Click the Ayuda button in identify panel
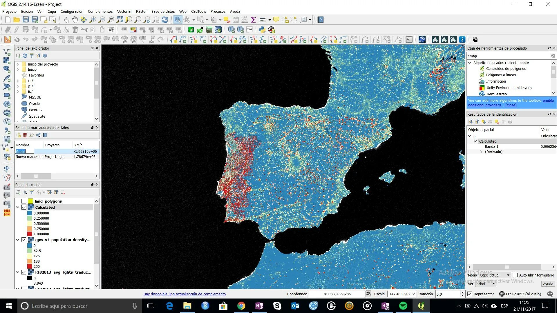 coord(548,284)
